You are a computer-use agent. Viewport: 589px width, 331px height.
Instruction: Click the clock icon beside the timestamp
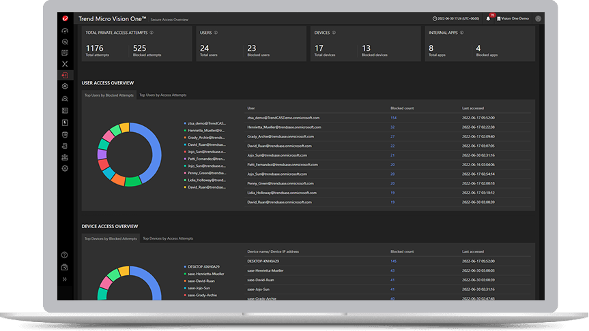[435, 18]
